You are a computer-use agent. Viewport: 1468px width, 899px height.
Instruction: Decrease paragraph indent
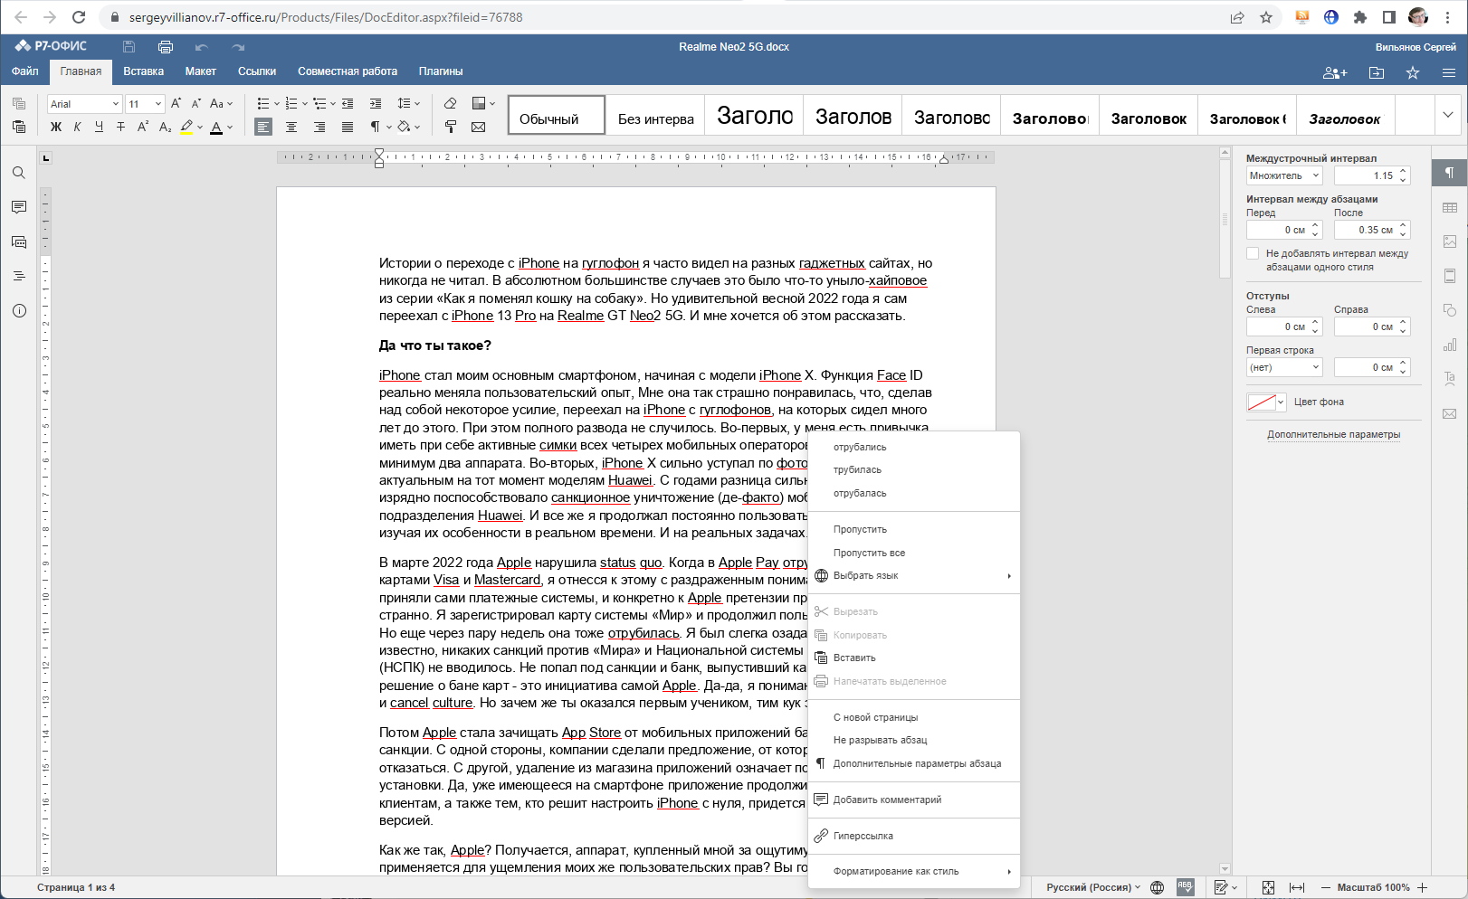pyautogui.click(x=348, y=103)
